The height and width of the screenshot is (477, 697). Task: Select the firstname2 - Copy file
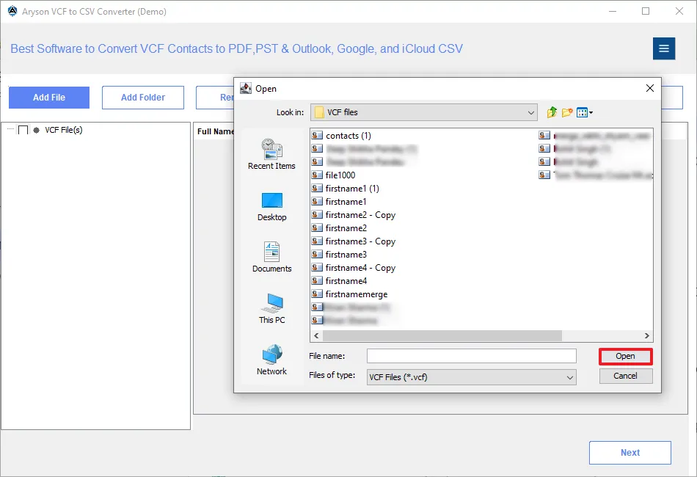pos(354,215)
